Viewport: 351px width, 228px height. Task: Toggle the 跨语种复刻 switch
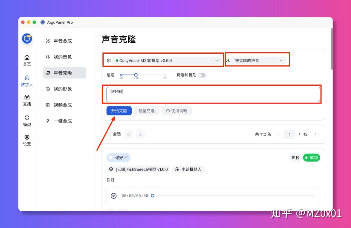(201, 75)
